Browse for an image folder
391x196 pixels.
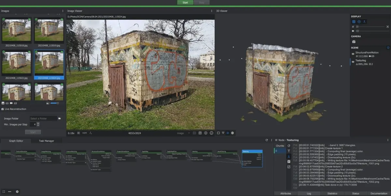(x=60, y=119)
